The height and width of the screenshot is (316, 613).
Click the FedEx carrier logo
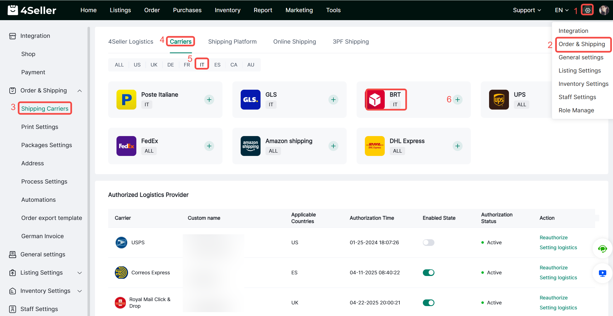click(126, 146)
